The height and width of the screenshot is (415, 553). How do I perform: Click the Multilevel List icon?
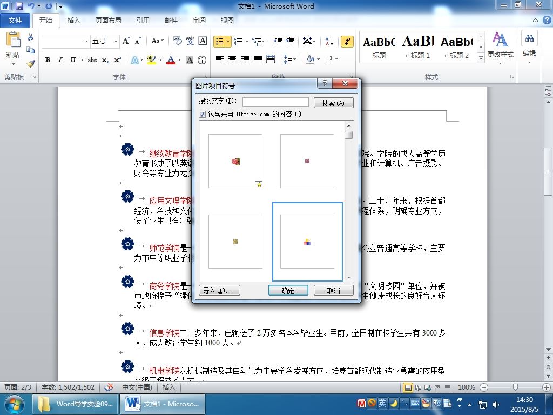pos(258,42)
